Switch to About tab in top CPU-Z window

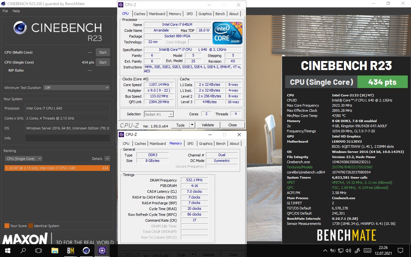coord(234,14)
